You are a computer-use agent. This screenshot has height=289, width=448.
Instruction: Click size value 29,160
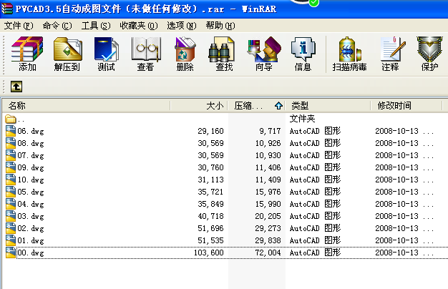click(210, 131)
